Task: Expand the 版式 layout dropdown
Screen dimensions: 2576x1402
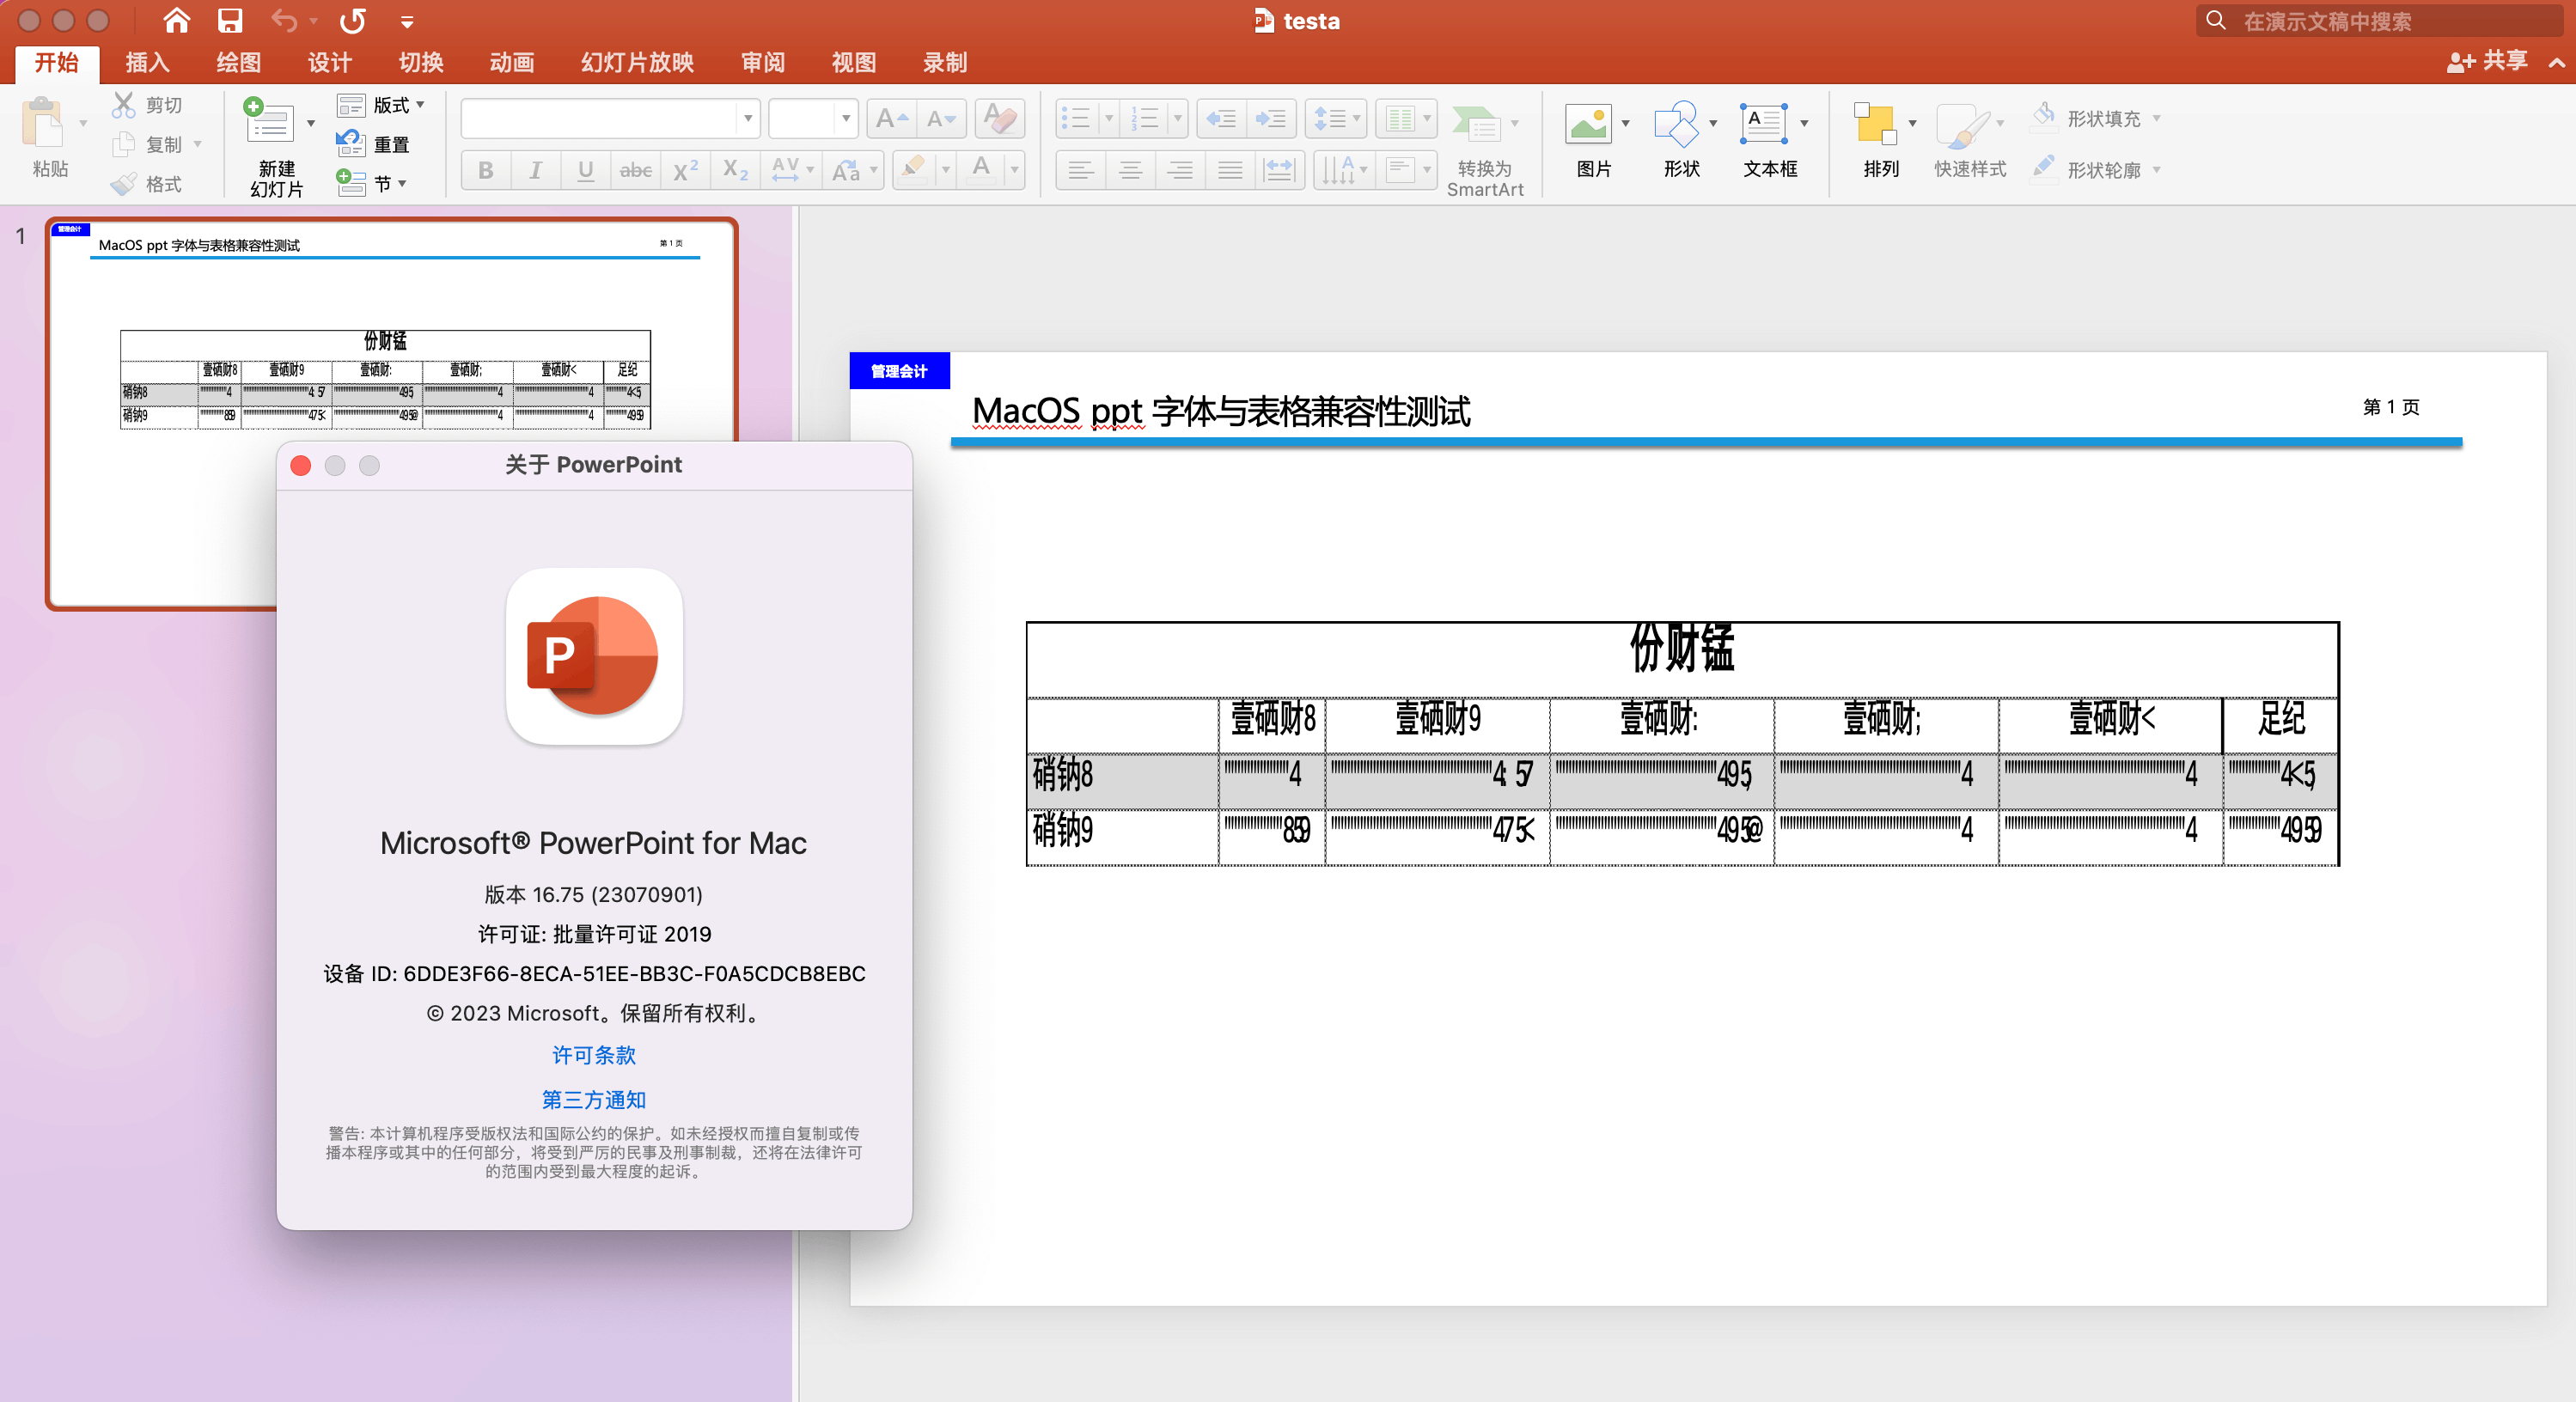Action: (x=420, y=105)
